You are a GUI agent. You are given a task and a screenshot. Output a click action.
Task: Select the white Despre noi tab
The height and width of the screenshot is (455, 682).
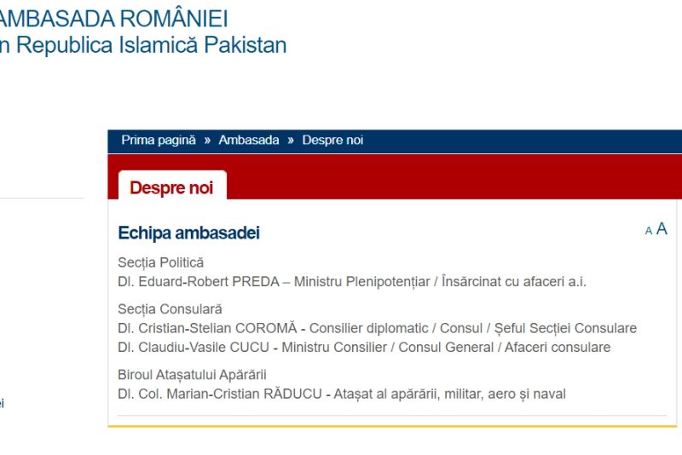(172, 186)
